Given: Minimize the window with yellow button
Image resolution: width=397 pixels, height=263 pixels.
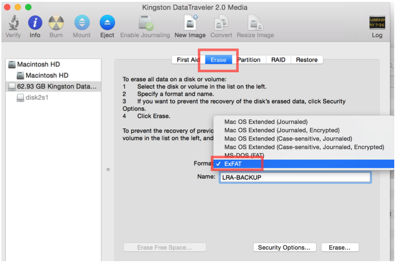Looking at the screenshot, I should (18, 7).
